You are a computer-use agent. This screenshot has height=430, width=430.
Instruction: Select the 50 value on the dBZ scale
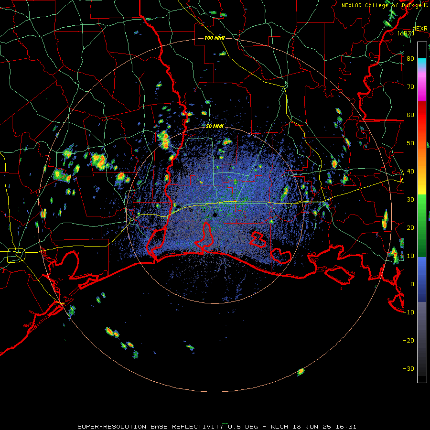(x=410, y=143)
